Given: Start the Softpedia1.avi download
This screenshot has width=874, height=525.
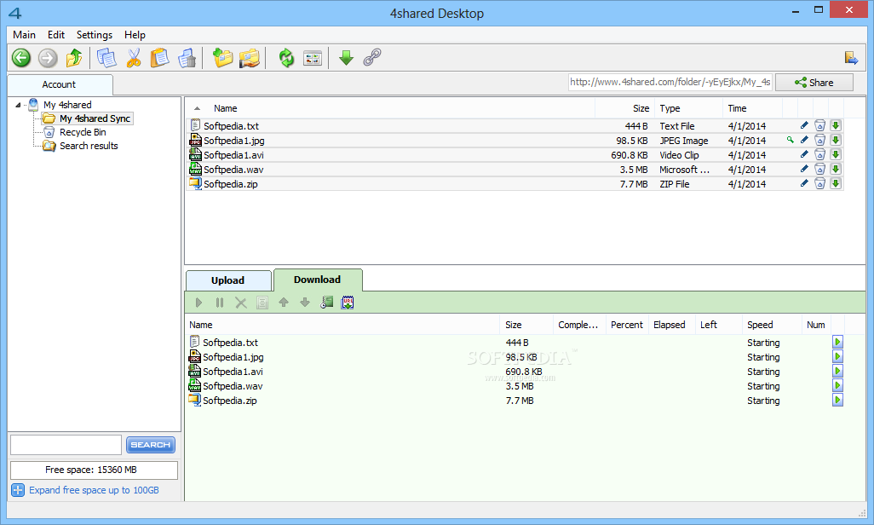Looking at the screenshot, I should tap(837, 371).
